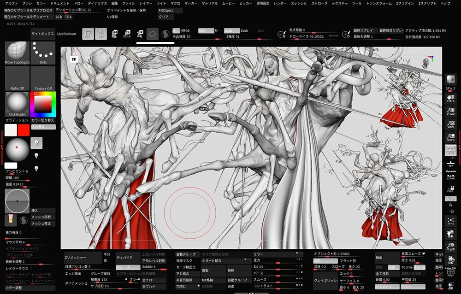Click the camera head orientation icon
This screenshot has width=461, height=294.
click(x=426, y=63)
